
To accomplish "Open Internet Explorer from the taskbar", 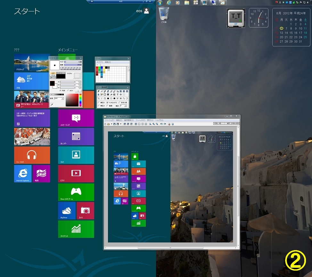I will tap(169, 3).
